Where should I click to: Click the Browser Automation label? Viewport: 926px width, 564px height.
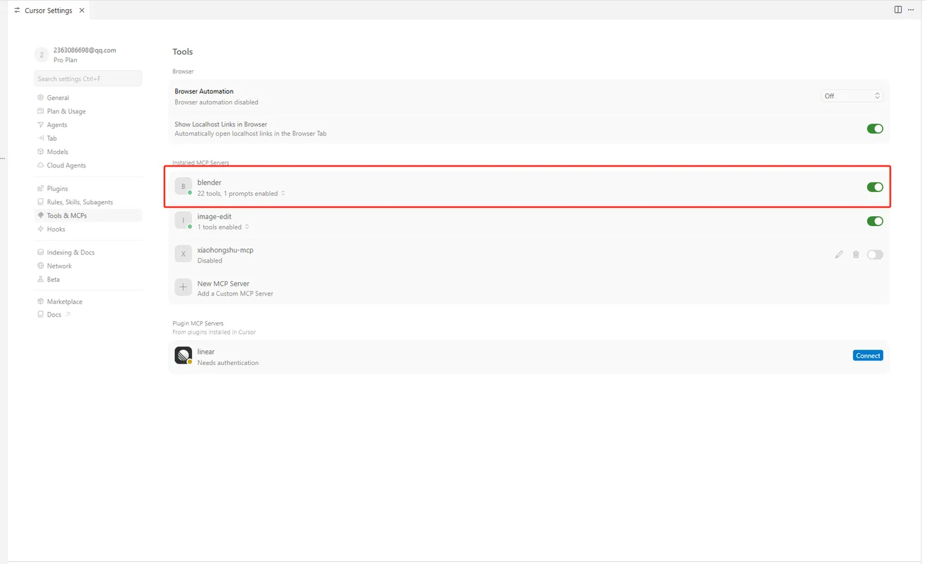(204, 91)
